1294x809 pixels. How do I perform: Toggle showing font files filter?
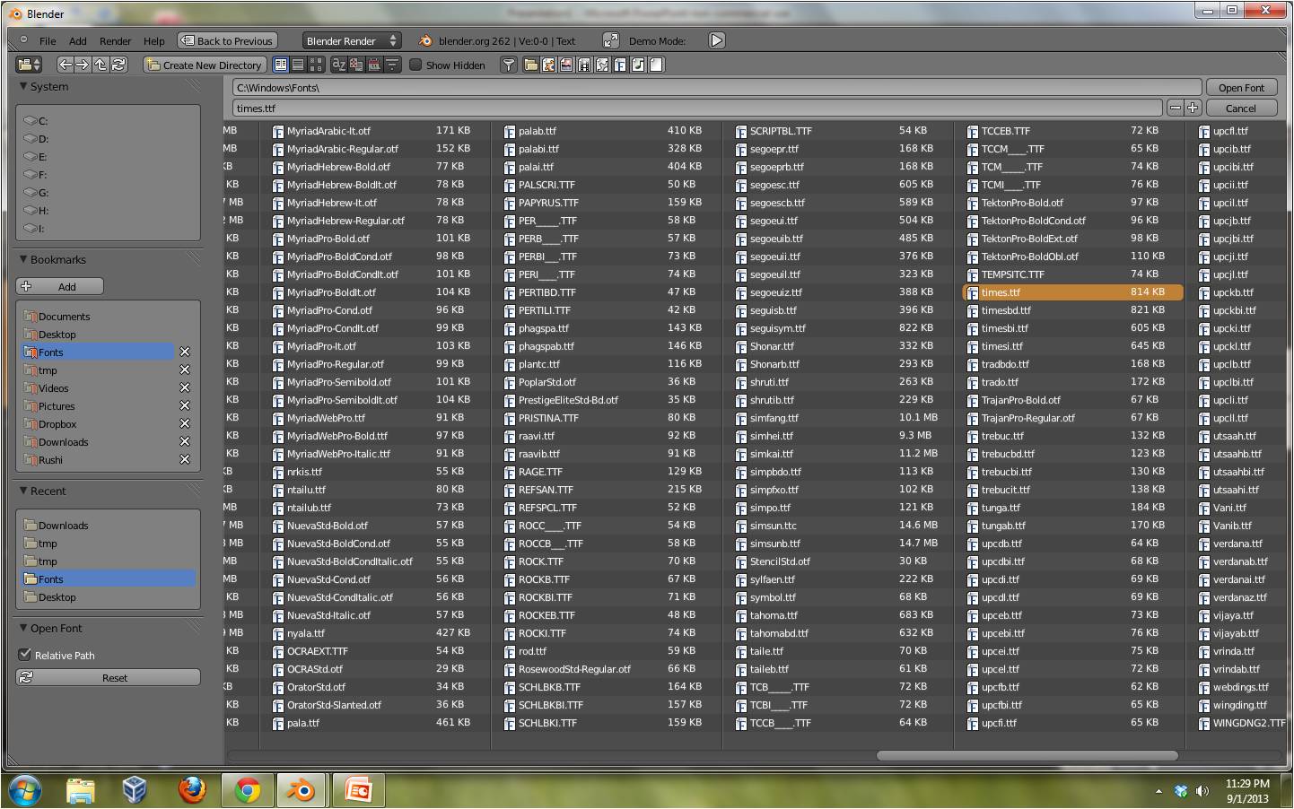click(620, 65)
